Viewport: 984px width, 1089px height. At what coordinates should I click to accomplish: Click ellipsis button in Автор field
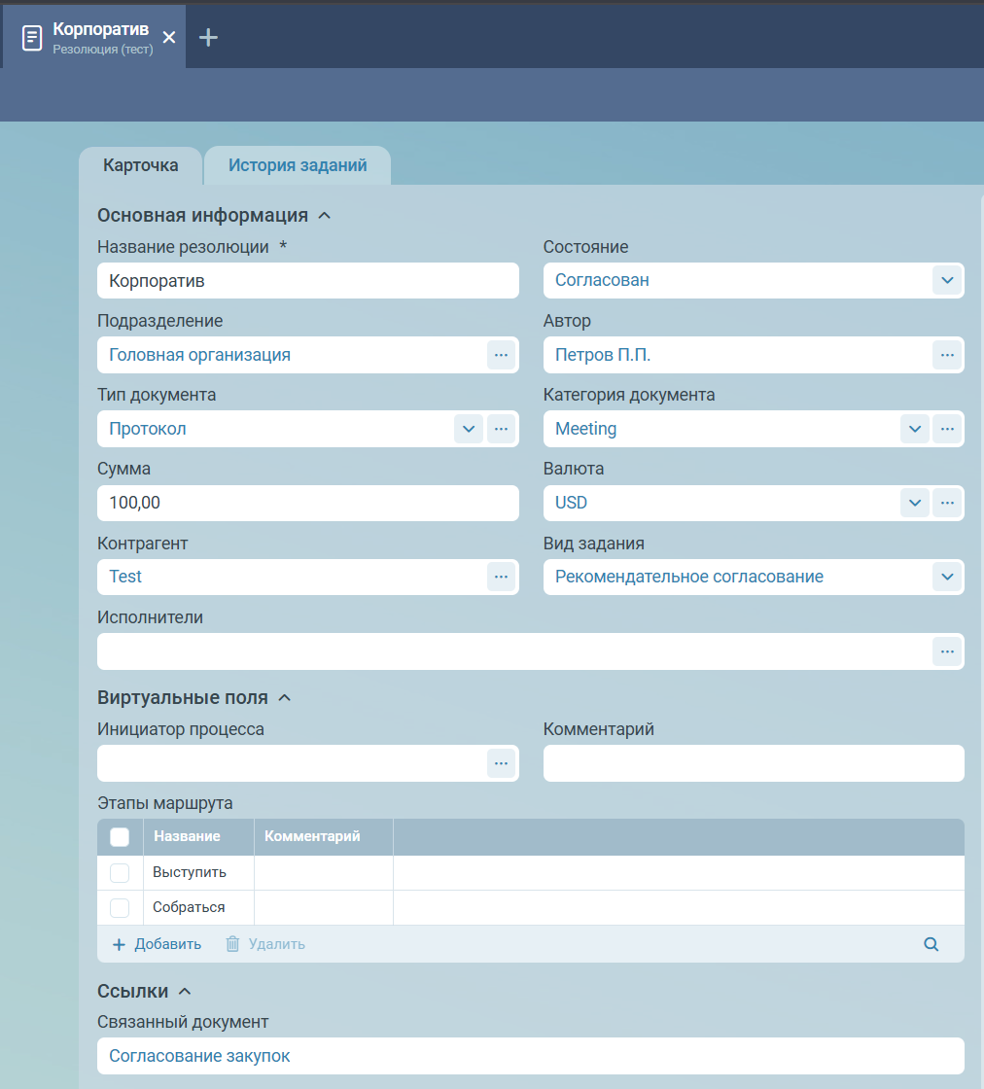(946, 355)
